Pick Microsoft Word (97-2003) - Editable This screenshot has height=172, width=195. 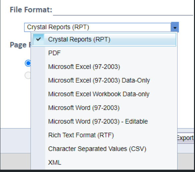[104, 122]
